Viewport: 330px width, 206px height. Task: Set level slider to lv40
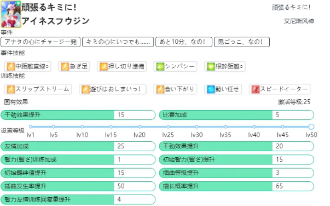(x=254, y=127)
